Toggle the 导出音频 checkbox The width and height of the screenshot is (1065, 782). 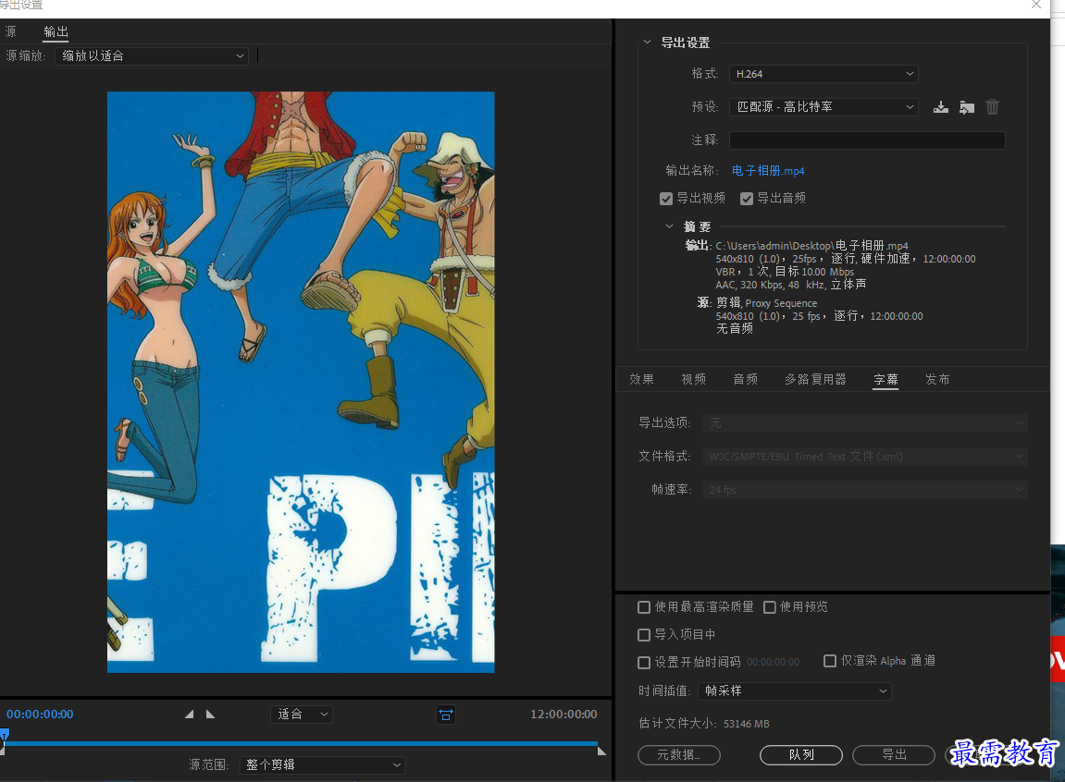[x=747, y=199]
